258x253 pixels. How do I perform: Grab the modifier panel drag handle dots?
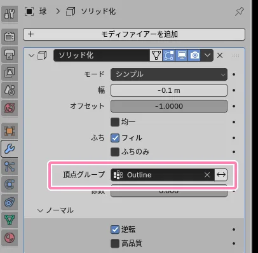click(x=236, y=56)
